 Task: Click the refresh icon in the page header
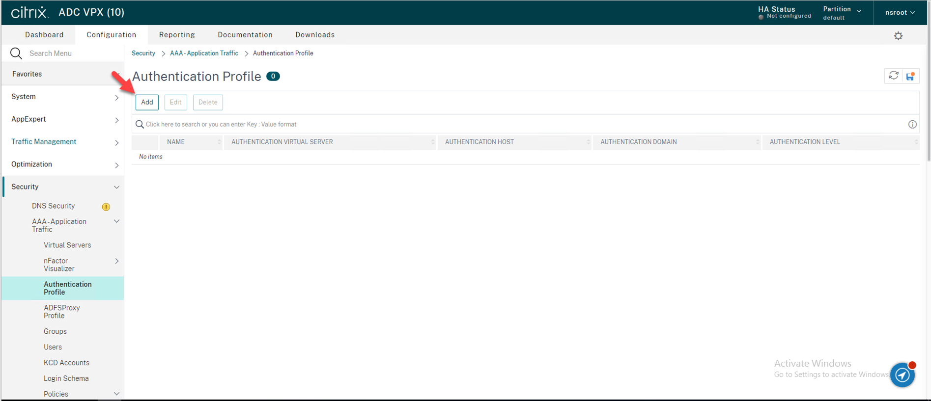893,76
